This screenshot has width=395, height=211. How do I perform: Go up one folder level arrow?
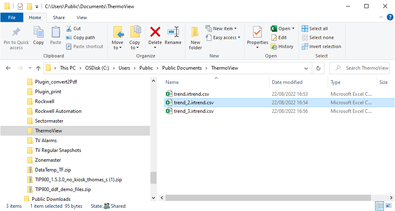click(38, 68)
